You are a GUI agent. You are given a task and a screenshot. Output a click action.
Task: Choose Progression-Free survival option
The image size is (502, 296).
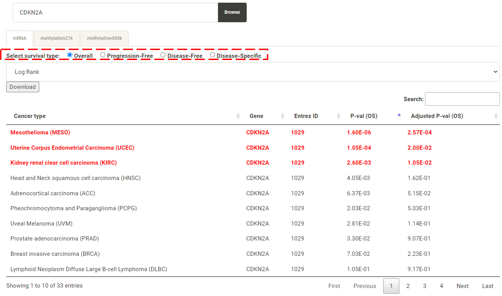pos(103,55)
